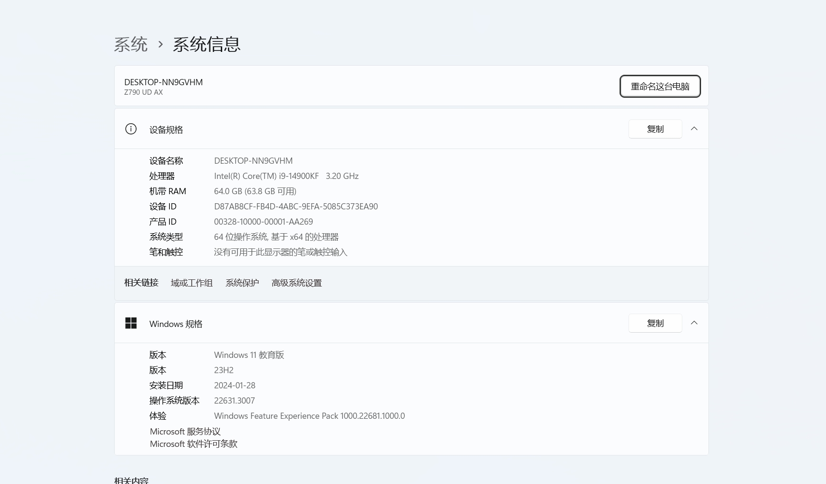
Task: Click the device specifications info icon
Action: tap(131, 129)
